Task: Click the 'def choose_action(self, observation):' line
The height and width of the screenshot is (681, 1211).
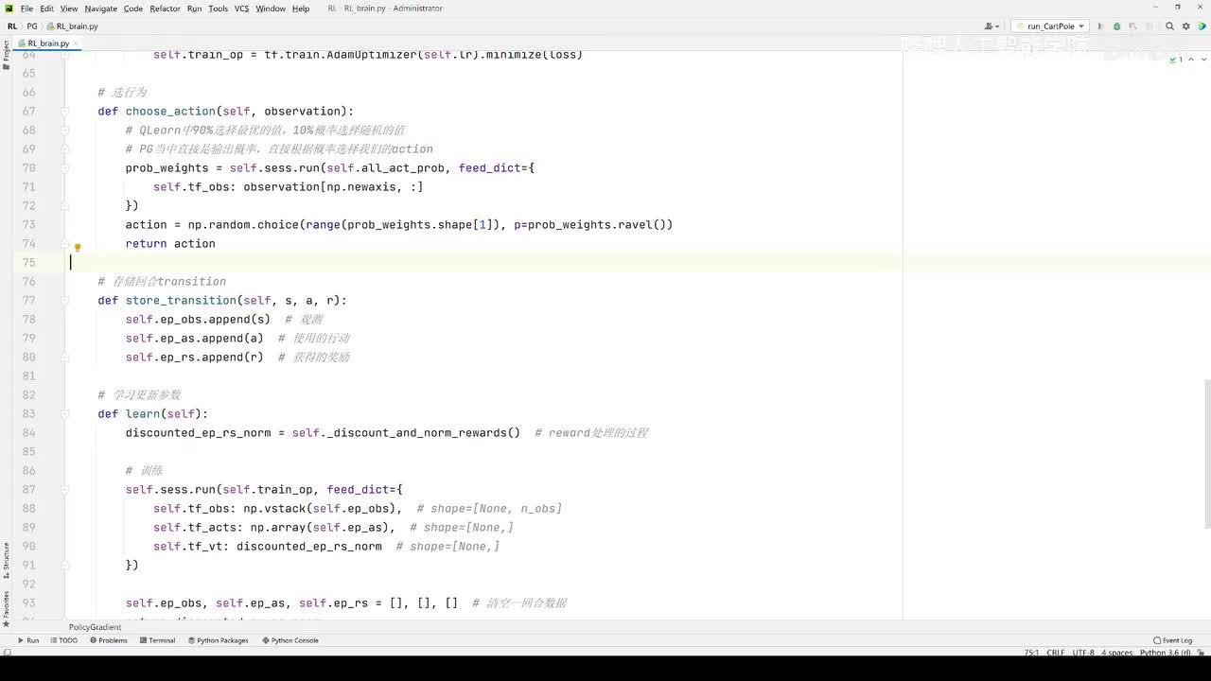Action: pos(225,112)
